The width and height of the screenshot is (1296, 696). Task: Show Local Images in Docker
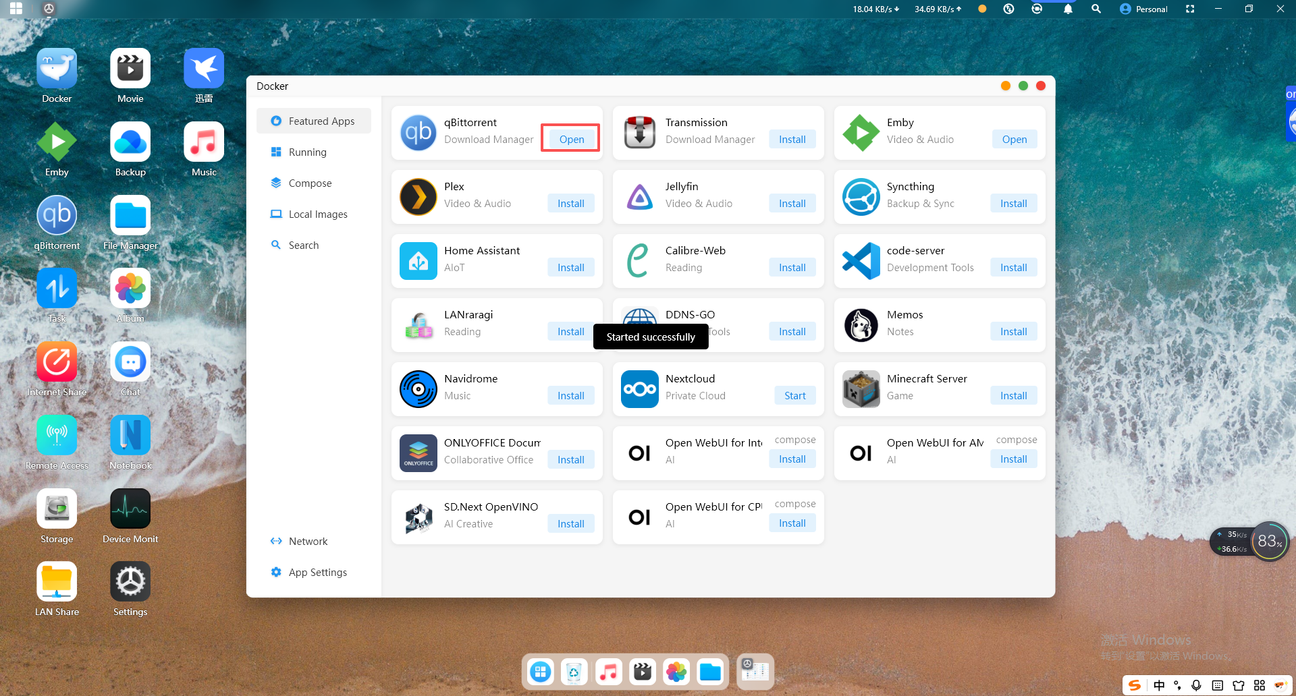coord(314,214)
